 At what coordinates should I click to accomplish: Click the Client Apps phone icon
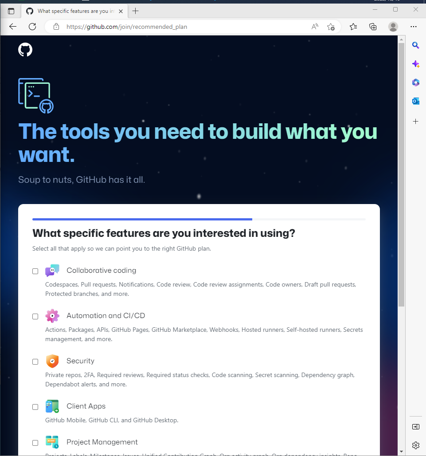[x=52, y=406]
